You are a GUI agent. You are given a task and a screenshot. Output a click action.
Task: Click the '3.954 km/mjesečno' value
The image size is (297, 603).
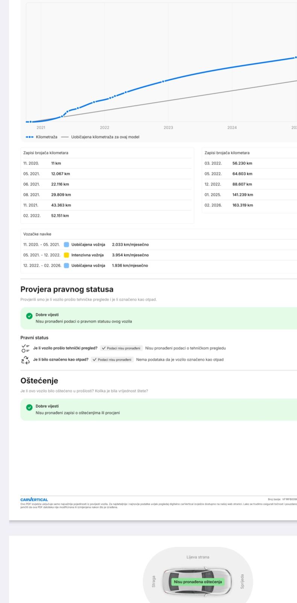130,255
